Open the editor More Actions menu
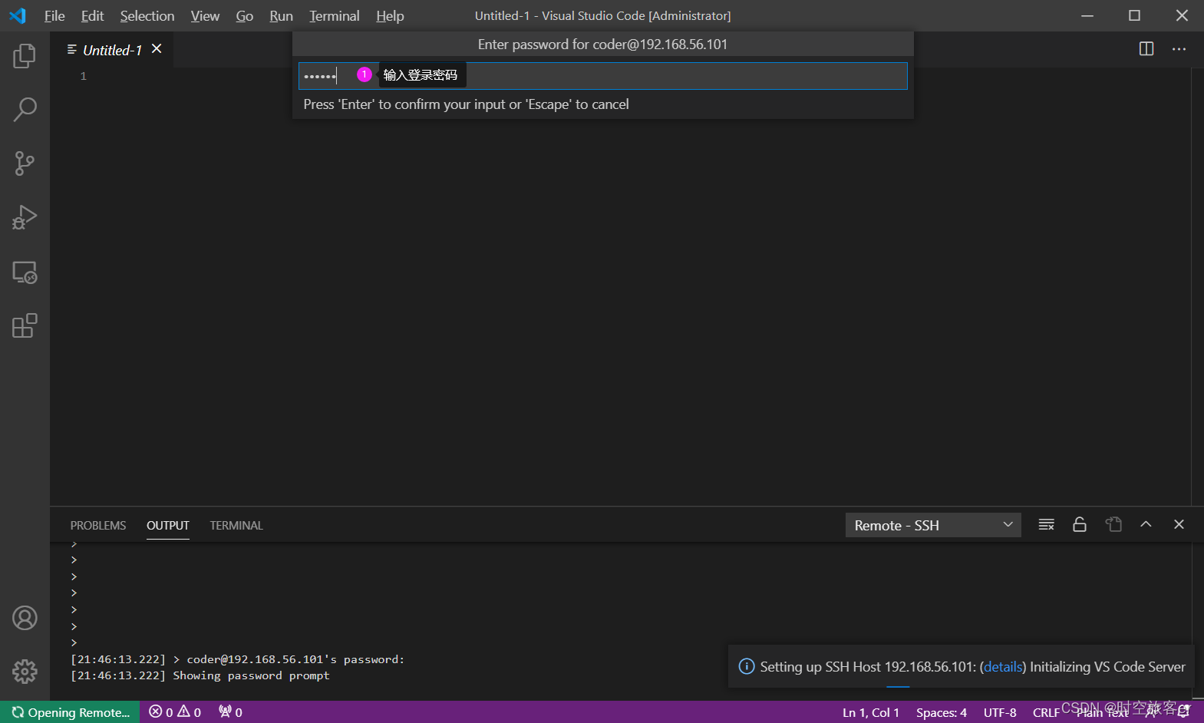This screenshot has height=723, width=1204. 1179,49
